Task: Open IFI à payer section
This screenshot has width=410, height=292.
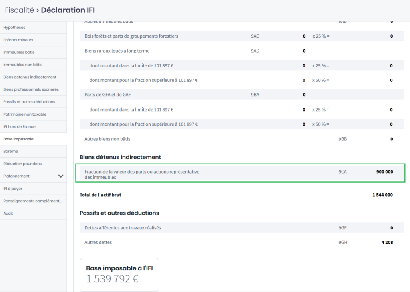Action: pyautogui.click(x=13, y=189)
